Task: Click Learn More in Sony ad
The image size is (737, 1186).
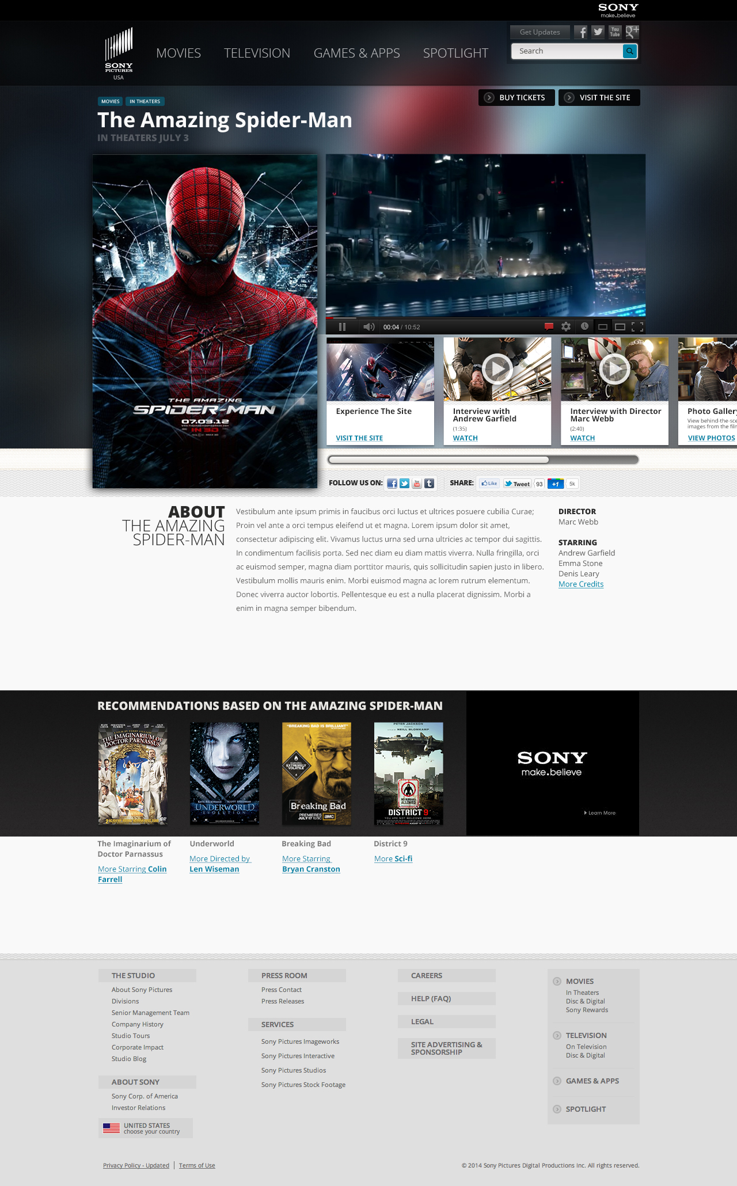Action: [x=600, y=813]
